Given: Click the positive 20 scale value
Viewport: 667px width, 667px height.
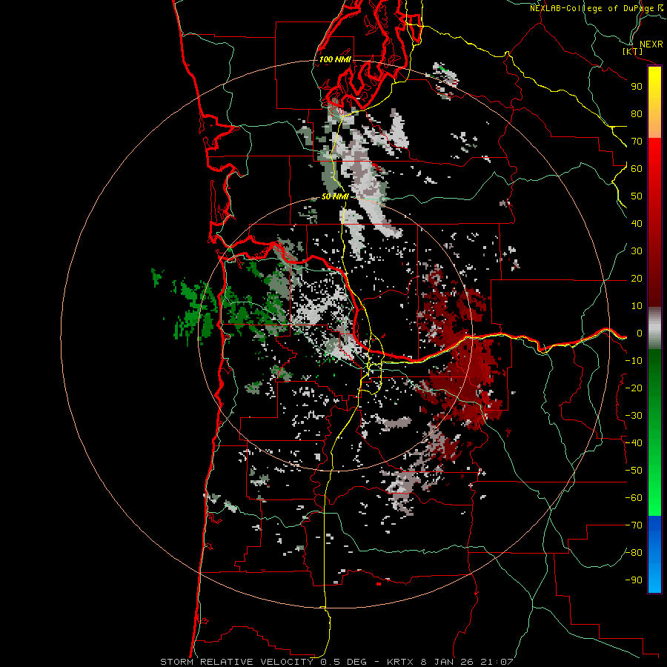Looking at the screenshot, I should pyautogui.click(x=637, y=278).
